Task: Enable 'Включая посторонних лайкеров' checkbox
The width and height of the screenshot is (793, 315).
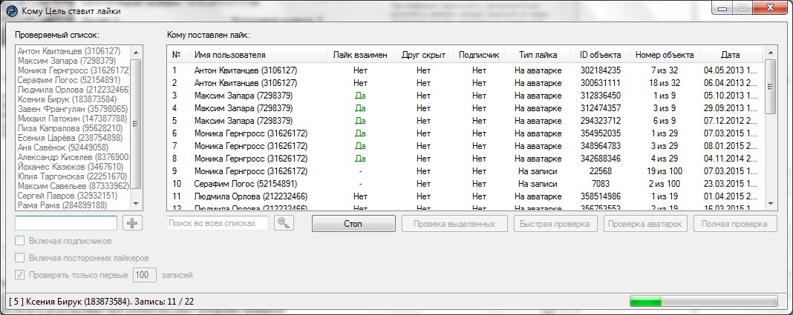Action: pos(21,258)
